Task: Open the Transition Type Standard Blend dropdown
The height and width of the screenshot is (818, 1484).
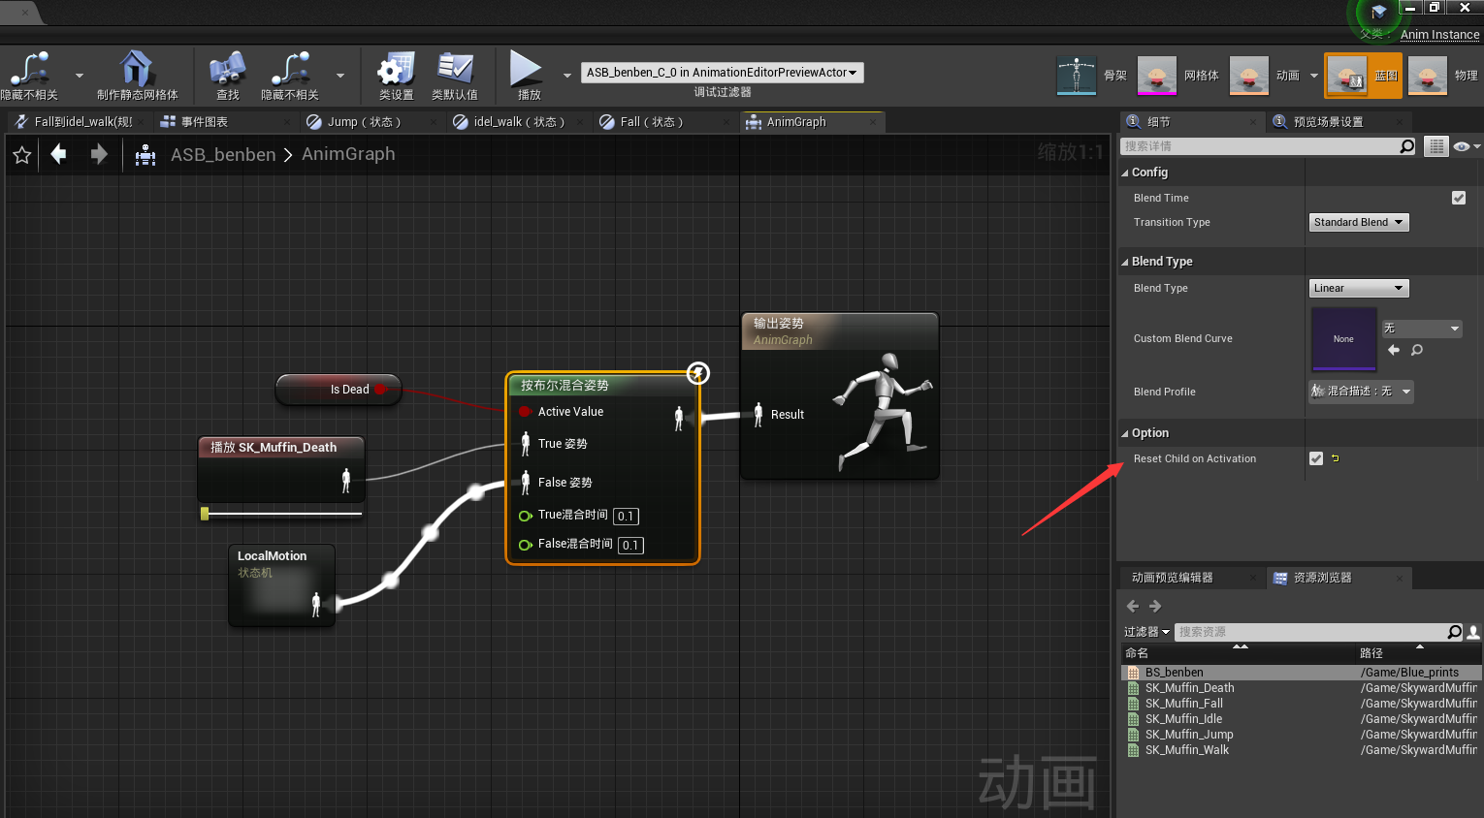Action: (1359, 222)
